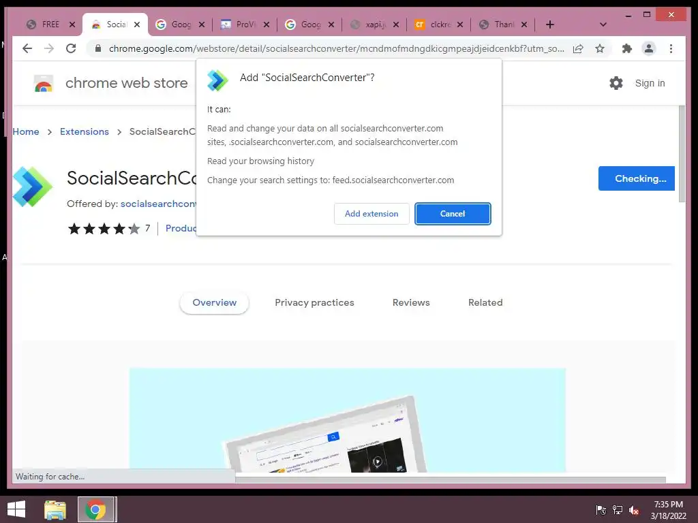Close the xapi tab
The height and width of the screenshot is (523, 698).
(x=396, y=25)
